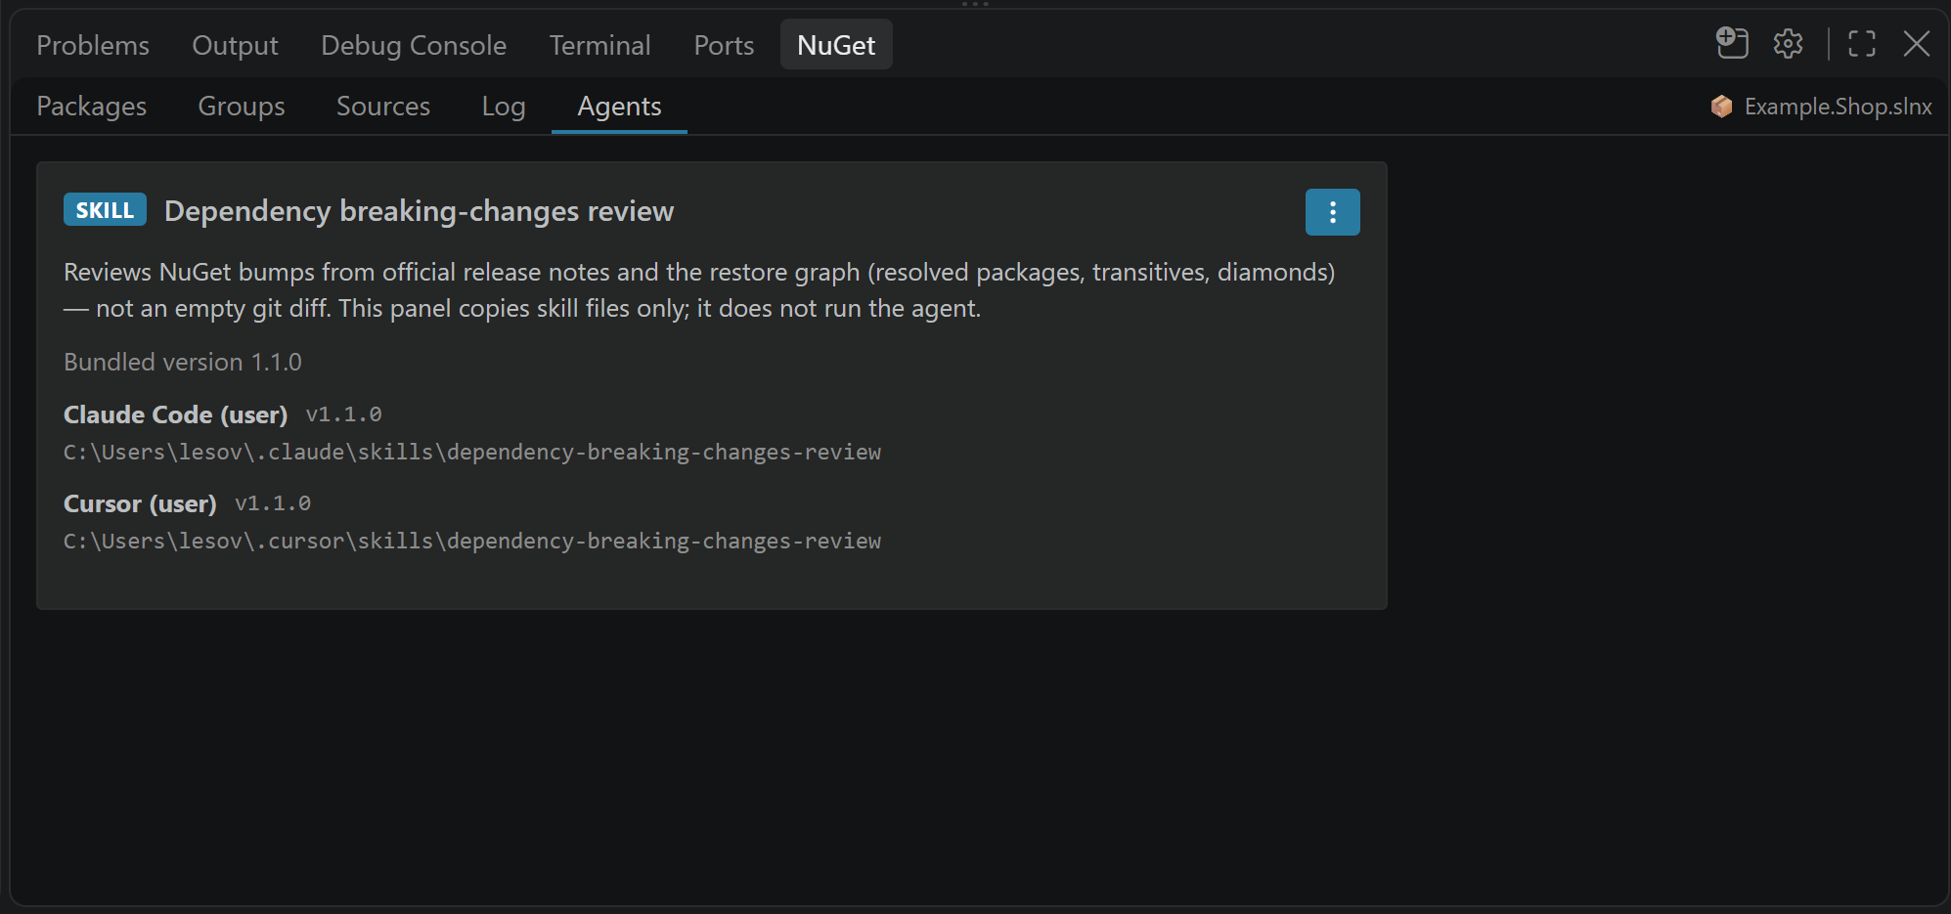The image size is (1951, 914).
Task: Click the .claude skills install path
Action: (x=472, y=452)
